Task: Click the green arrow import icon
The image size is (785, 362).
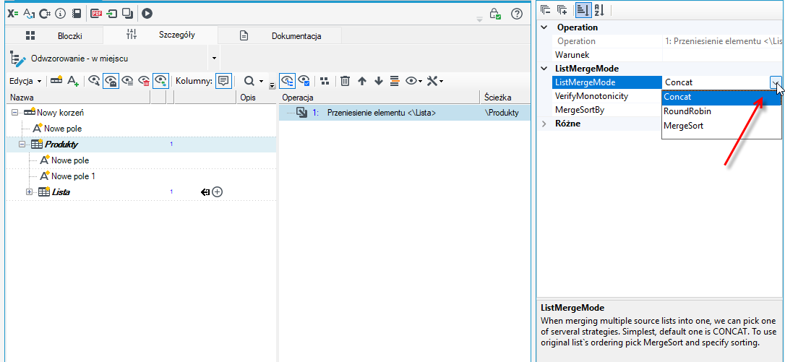Action: click(x=111, y=14)
